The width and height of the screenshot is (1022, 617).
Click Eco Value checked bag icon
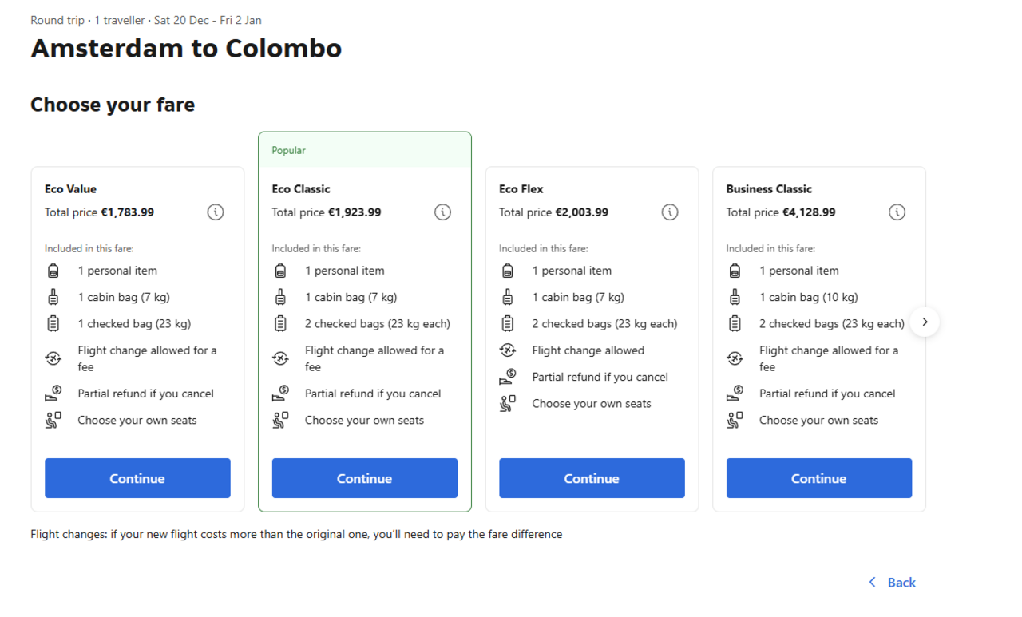(53, 324)
